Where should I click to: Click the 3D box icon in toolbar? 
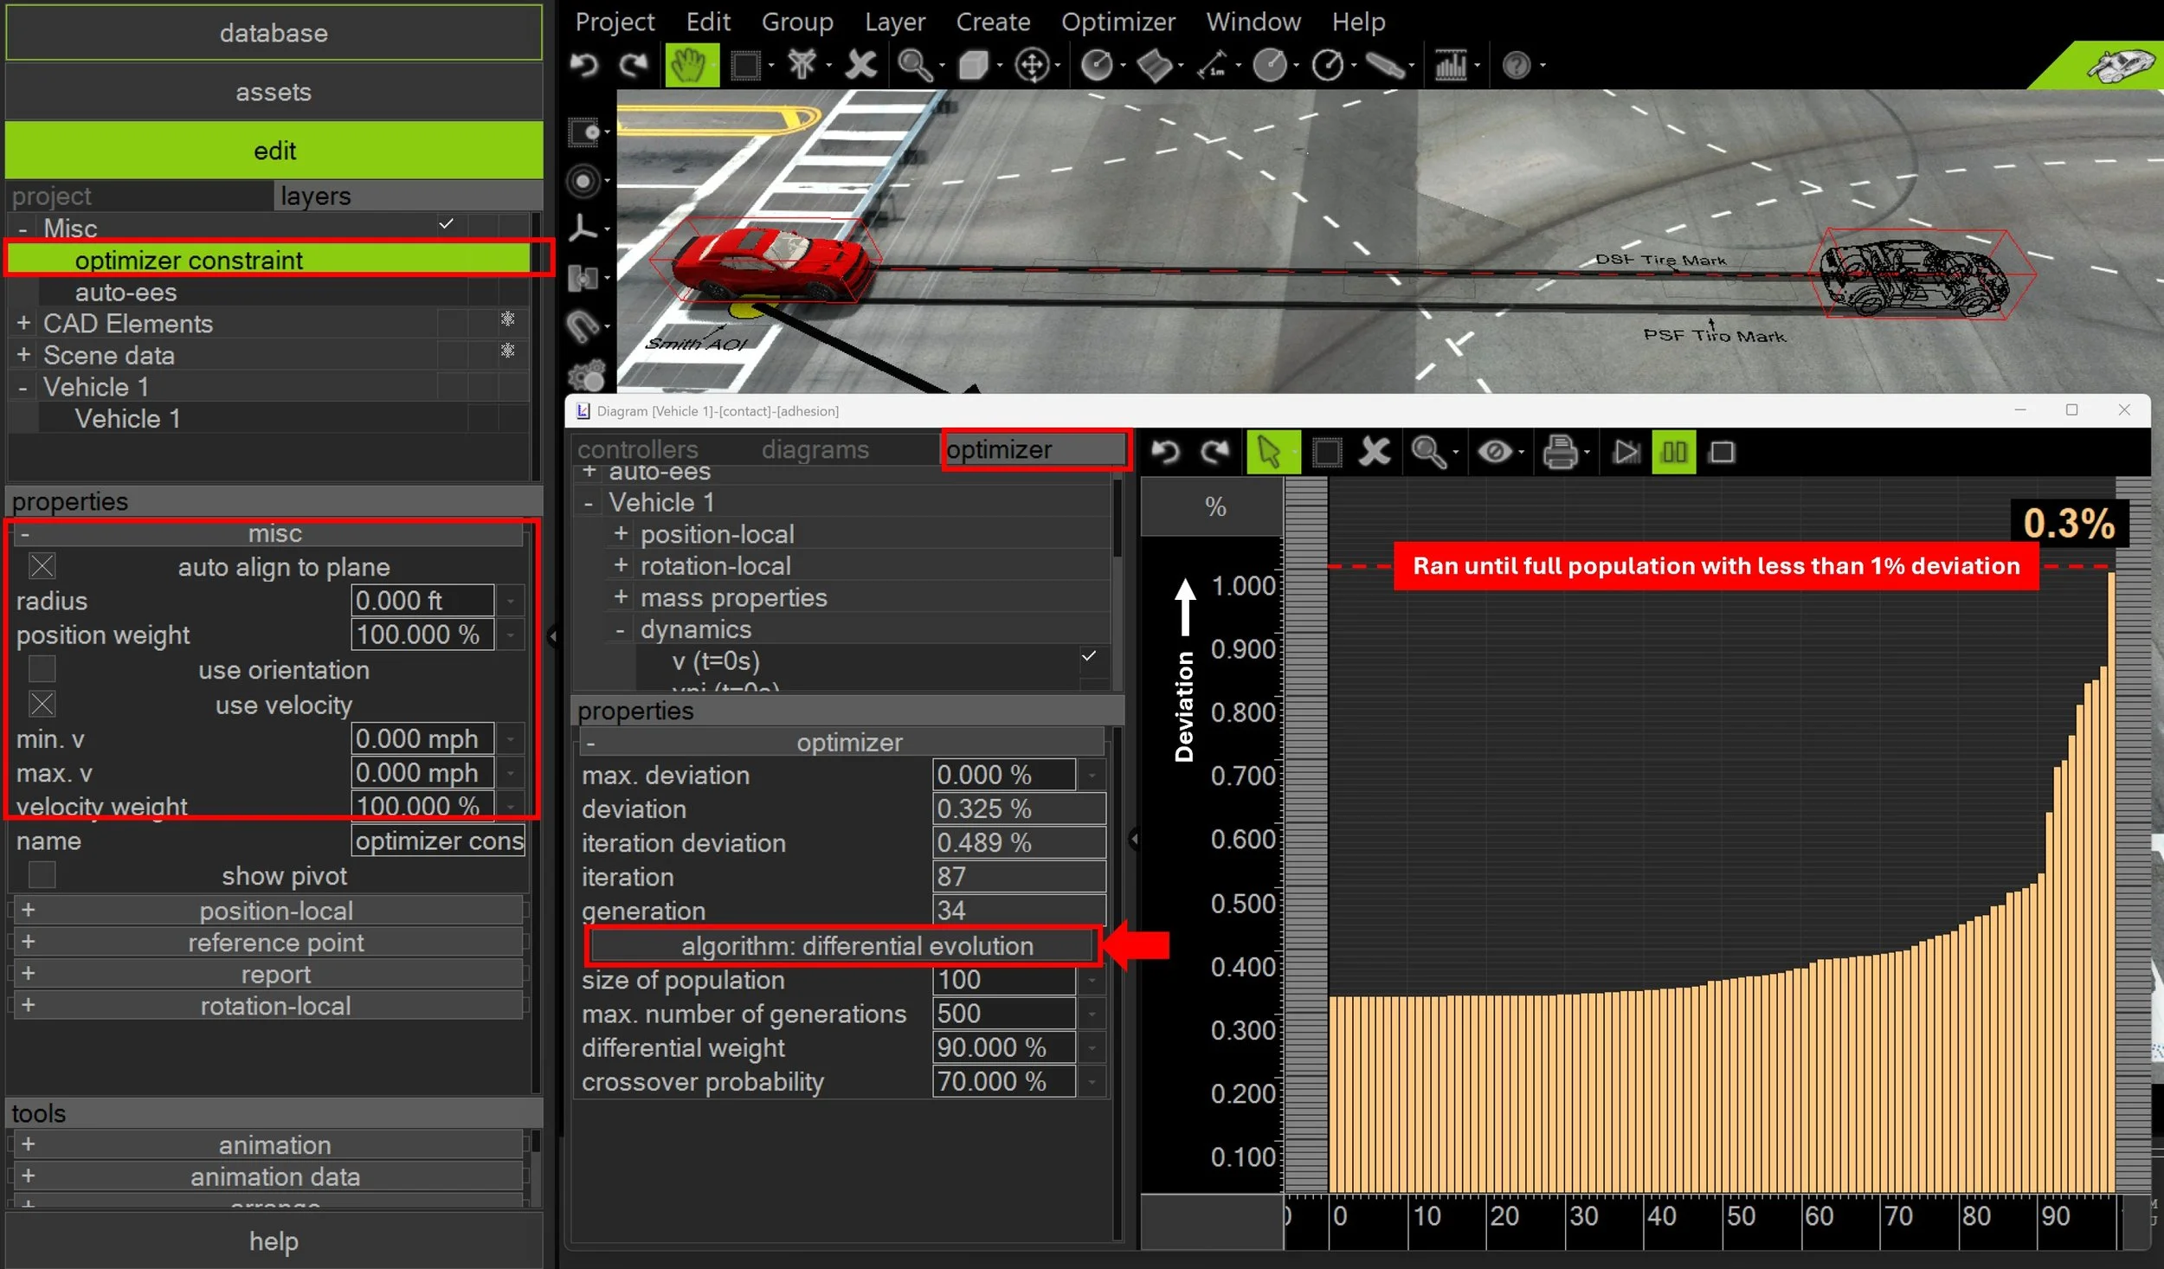click(973, 65)
